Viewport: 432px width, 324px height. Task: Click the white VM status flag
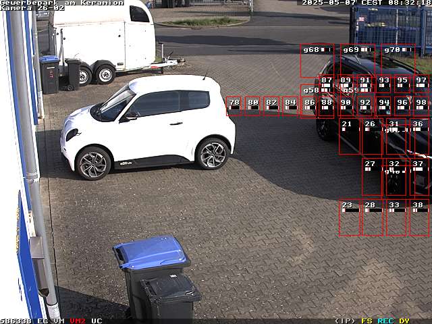(x=59, y=321)
